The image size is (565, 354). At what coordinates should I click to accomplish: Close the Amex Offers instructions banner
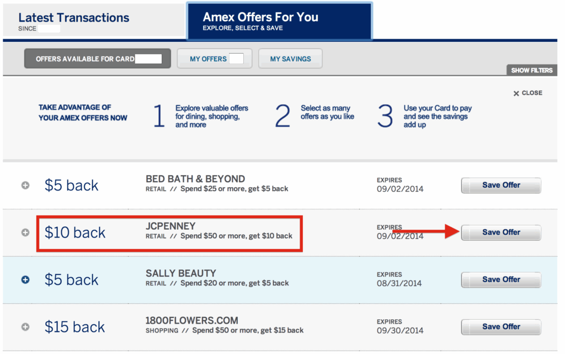tap(527, 93)
